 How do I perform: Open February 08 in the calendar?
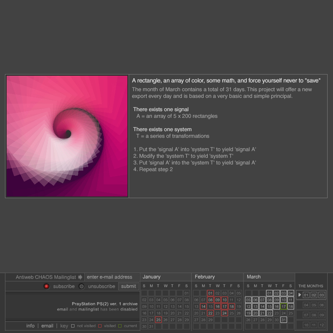click(x=210, y=300)
